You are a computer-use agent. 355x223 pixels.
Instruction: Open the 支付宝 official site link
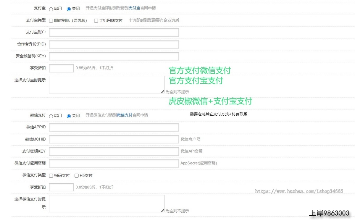pyautogui.click(x=134, y=8)
